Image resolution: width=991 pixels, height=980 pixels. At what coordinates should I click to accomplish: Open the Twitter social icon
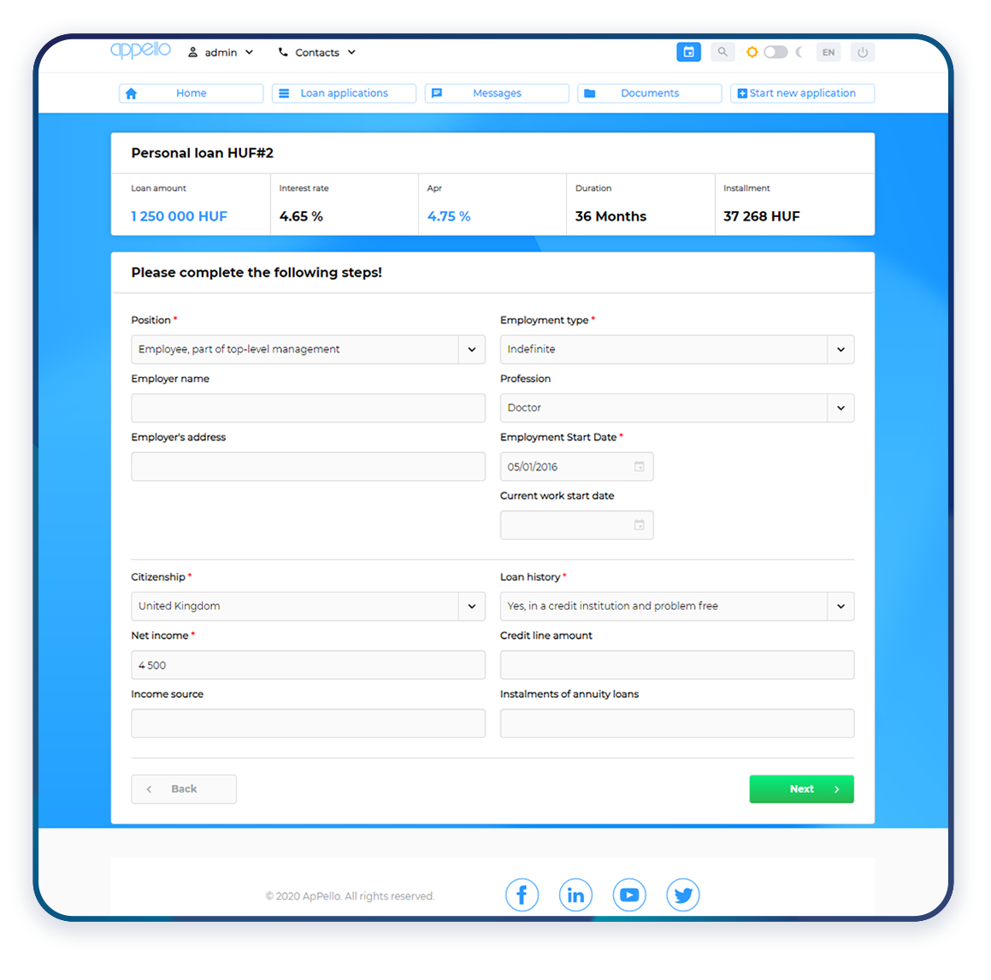pos(682,895)
